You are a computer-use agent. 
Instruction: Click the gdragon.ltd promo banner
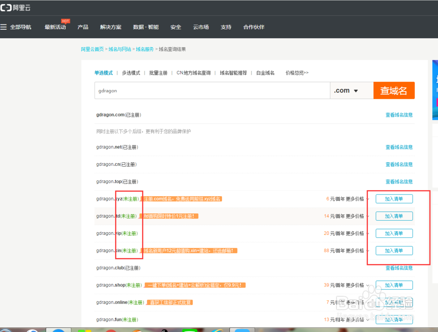(x=169, y=216)
